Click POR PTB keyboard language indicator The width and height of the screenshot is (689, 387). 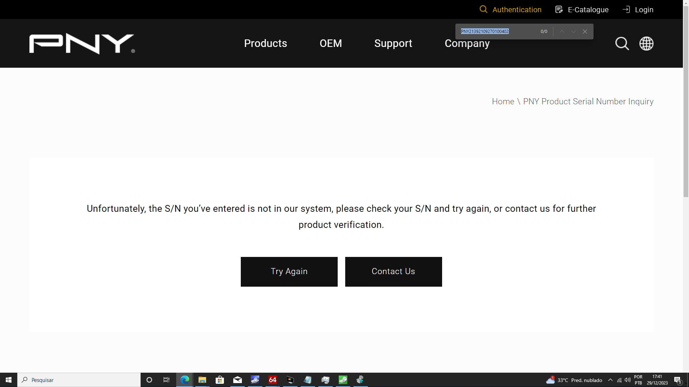click(638, 380)
